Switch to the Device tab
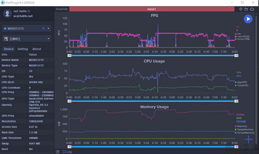Viewport: 259px width, 154px height. point(9,49)
